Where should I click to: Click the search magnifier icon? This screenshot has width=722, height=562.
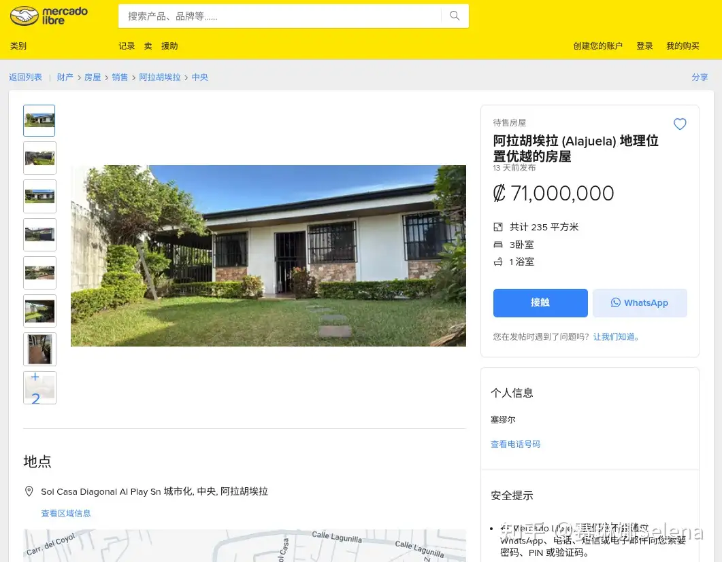[455, 16]
